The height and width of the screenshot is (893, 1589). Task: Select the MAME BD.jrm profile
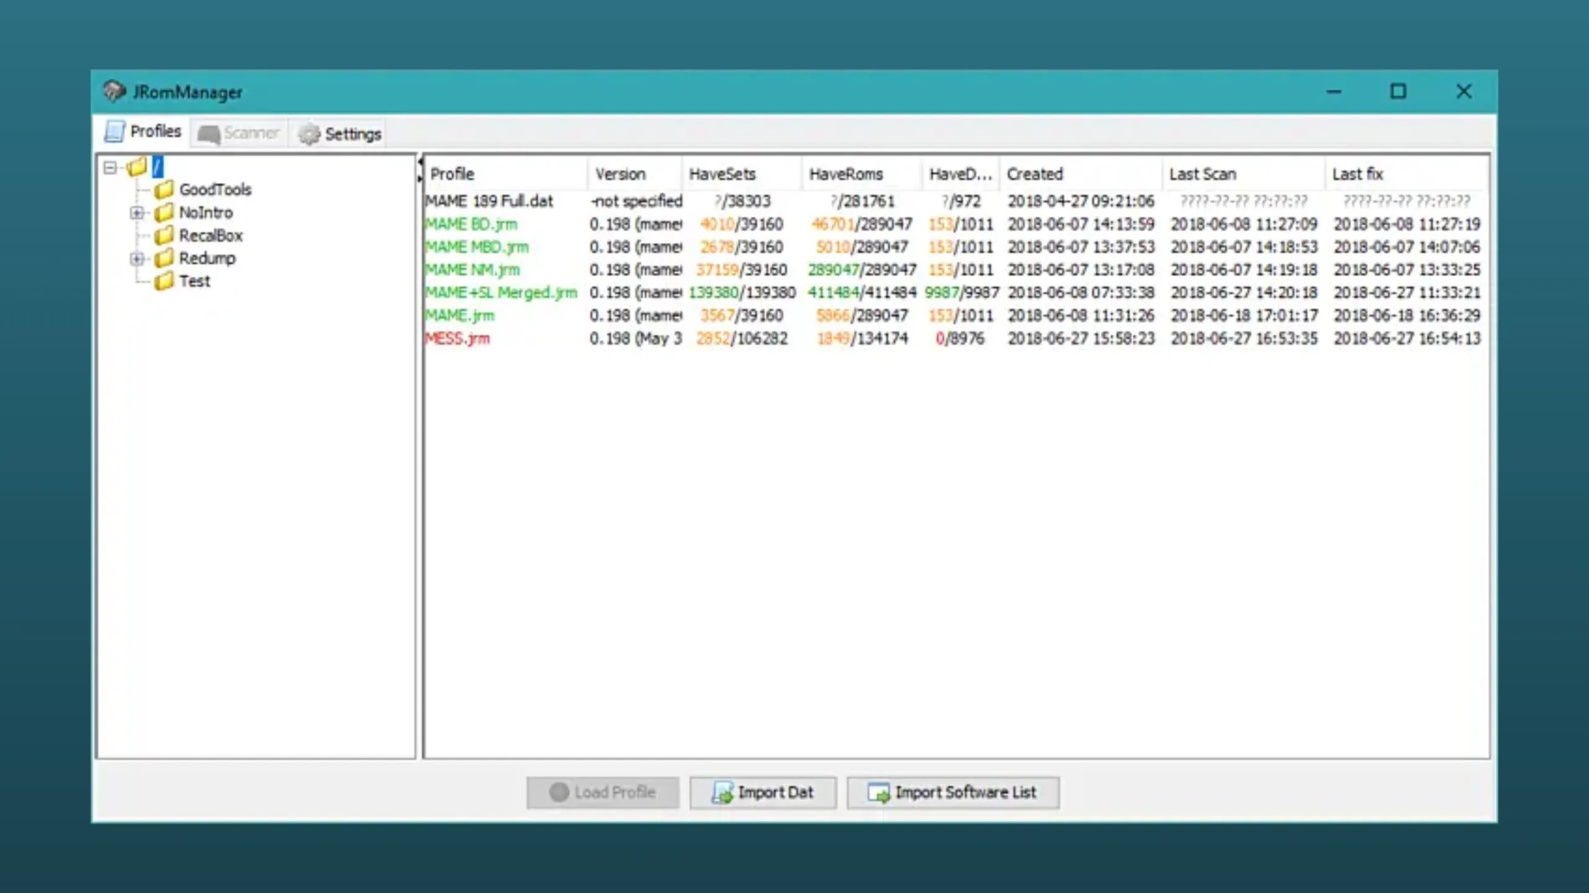[x=471, y=224]
